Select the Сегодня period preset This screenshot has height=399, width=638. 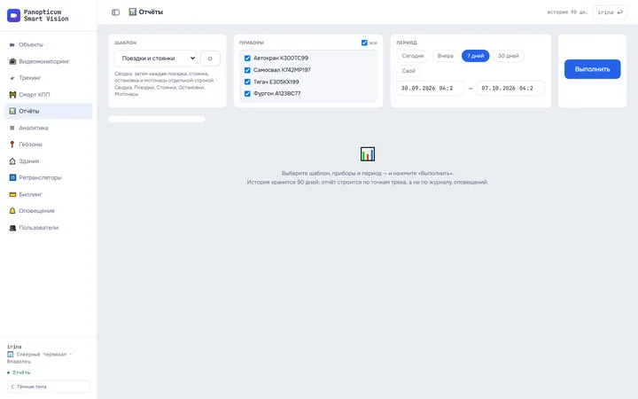[x=413, y=56]
